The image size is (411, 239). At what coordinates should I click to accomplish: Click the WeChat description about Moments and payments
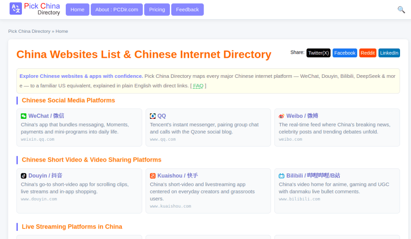75,128
